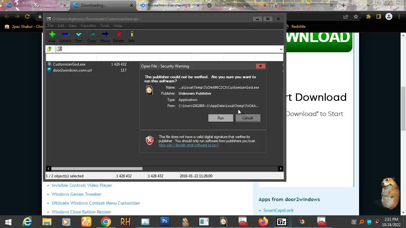Screen dimensions: 406x228
Task: Click the taskbar clock showing 2:11 PM
Action: [391, 222]
